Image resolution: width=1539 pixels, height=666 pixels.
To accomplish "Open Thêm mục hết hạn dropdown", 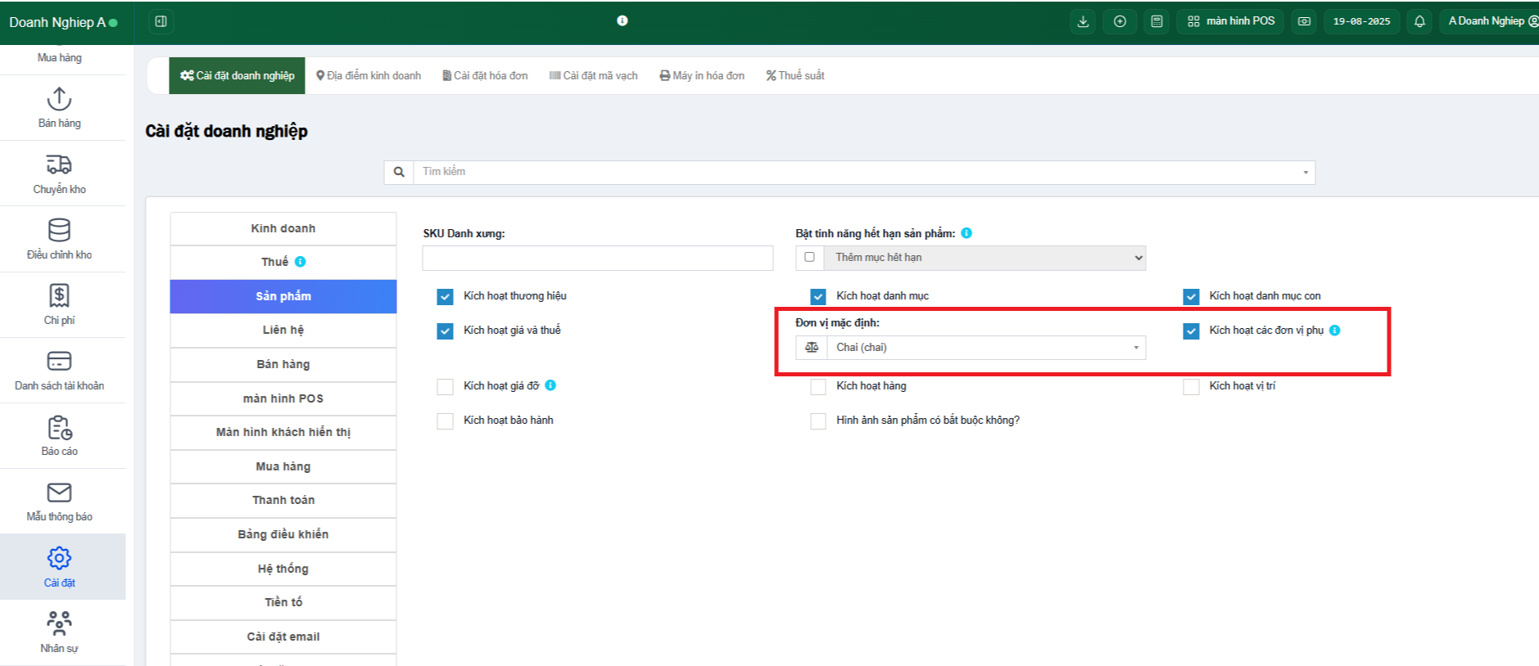I will pos(985,258).
